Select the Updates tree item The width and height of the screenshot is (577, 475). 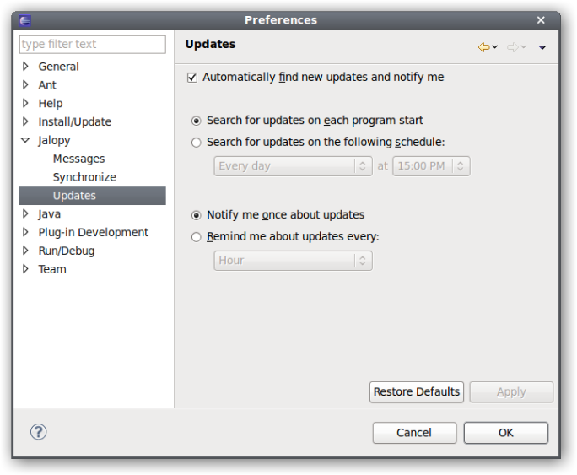[92, 196]
